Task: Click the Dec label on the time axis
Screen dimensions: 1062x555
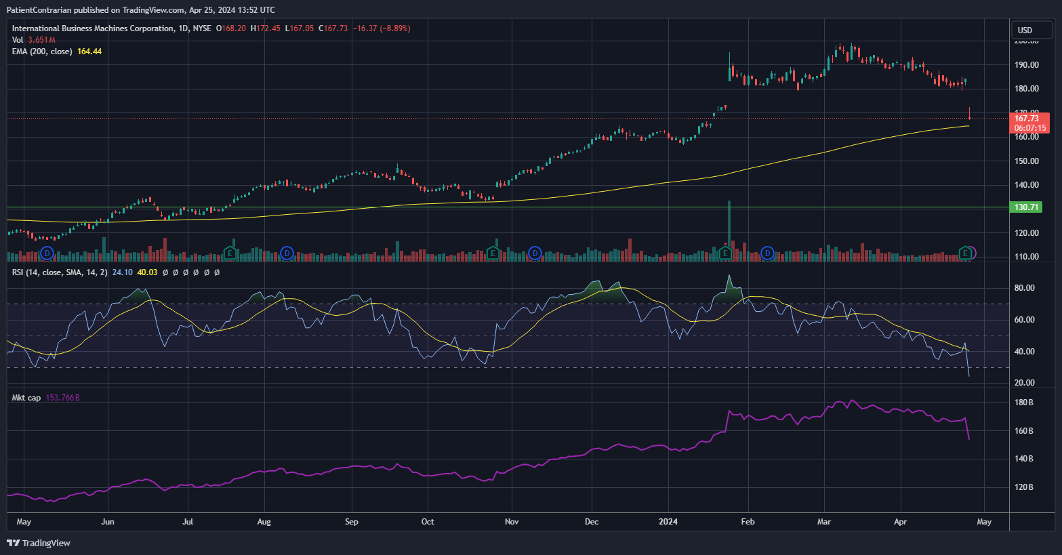Action: coord(592,522)
